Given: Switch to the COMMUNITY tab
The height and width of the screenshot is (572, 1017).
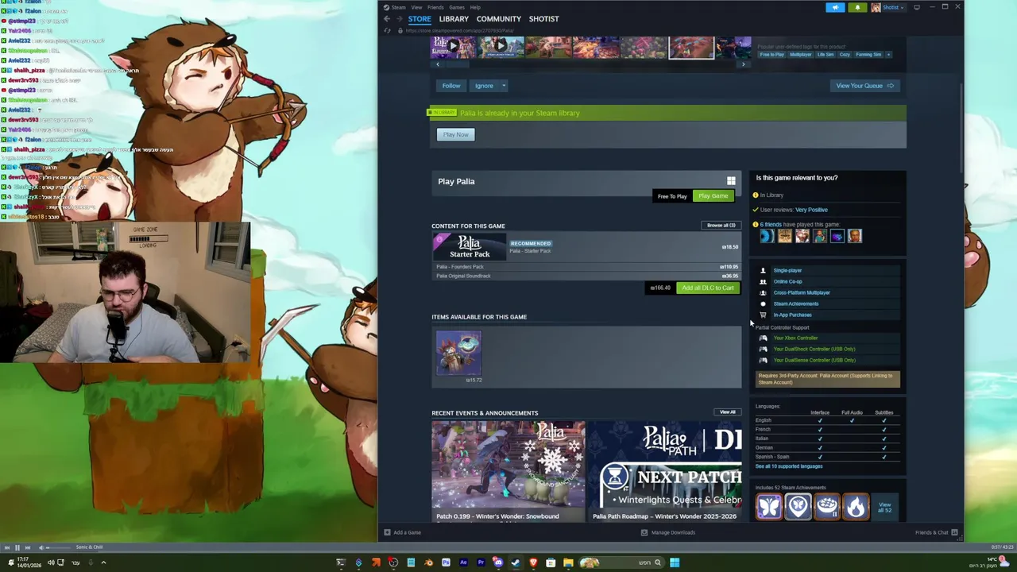Looking at the screenshot, I should coord(499,19).
